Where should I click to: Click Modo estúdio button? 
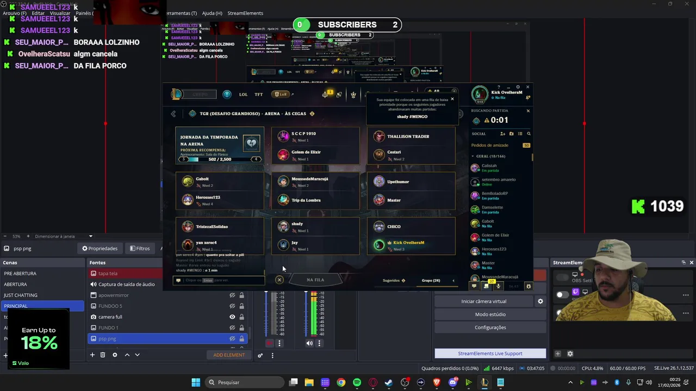click(x=490, y=314)
